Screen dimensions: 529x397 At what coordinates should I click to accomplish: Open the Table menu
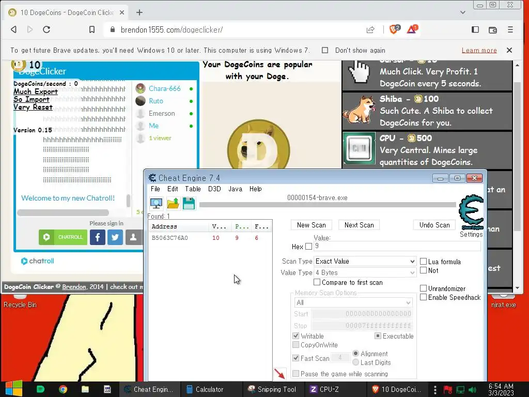point(193,189)
